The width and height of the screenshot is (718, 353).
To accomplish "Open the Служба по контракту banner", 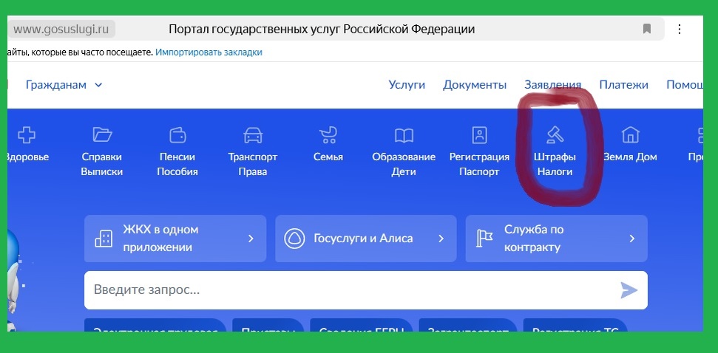I will [x=556, y=239].
